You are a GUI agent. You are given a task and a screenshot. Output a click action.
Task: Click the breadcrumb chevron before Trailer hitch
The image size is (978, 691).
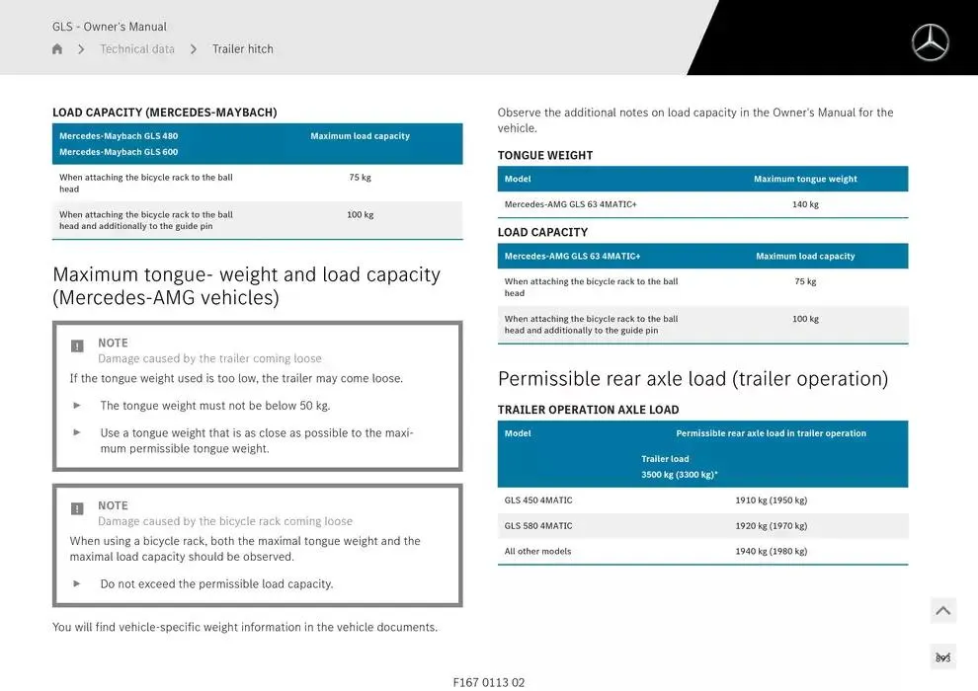pyautogui.click(x=194, y=49)
